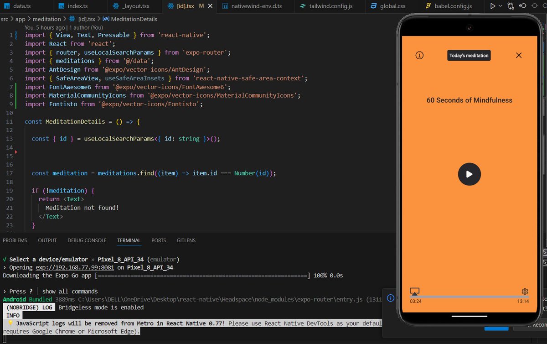Expand the meditation breadcrumb in the path bar

[47, 19]
